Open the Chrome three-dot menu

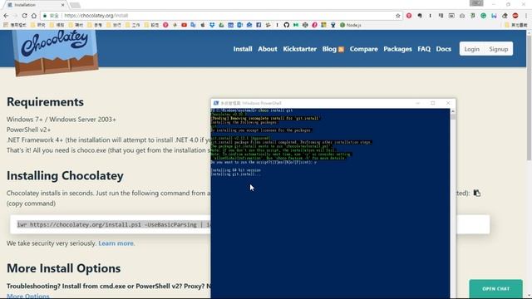click(526, 16)
